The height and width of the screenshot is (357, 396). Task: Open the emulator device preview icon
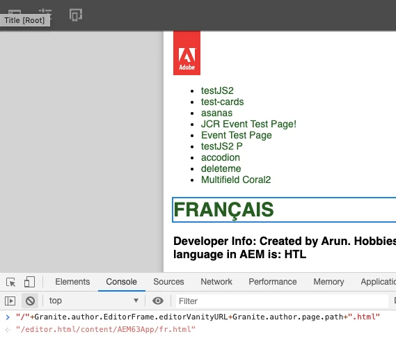(76, 15)
